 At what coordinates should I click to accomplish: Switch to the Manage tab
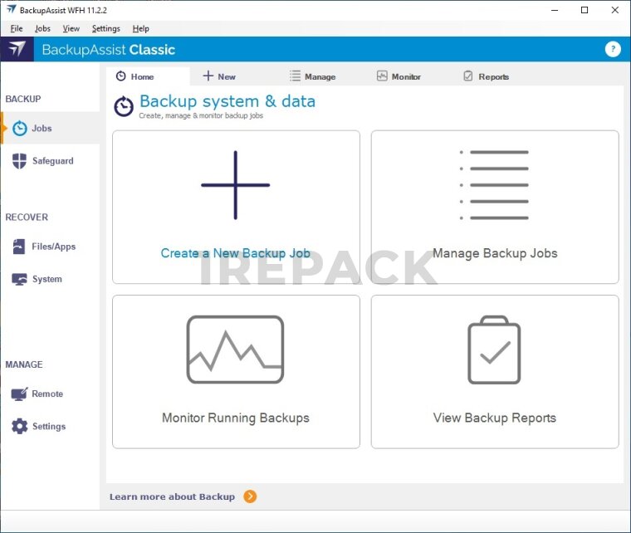313,76
